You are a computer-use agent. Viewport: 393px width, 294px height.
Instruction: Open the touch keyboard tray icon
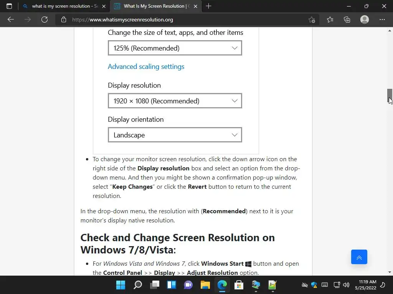[x=325, y=285]
